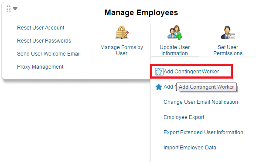Open the tile options dropdown triangle

pyautogui.click(x=15, y=9)
